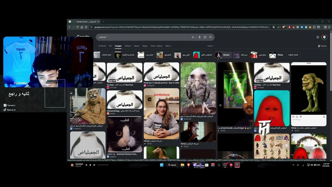
Task: Open the jambalaya woman thumbnail
Action: click(x=161, y=114)
